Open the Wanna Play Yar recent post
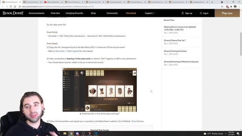 175,40
